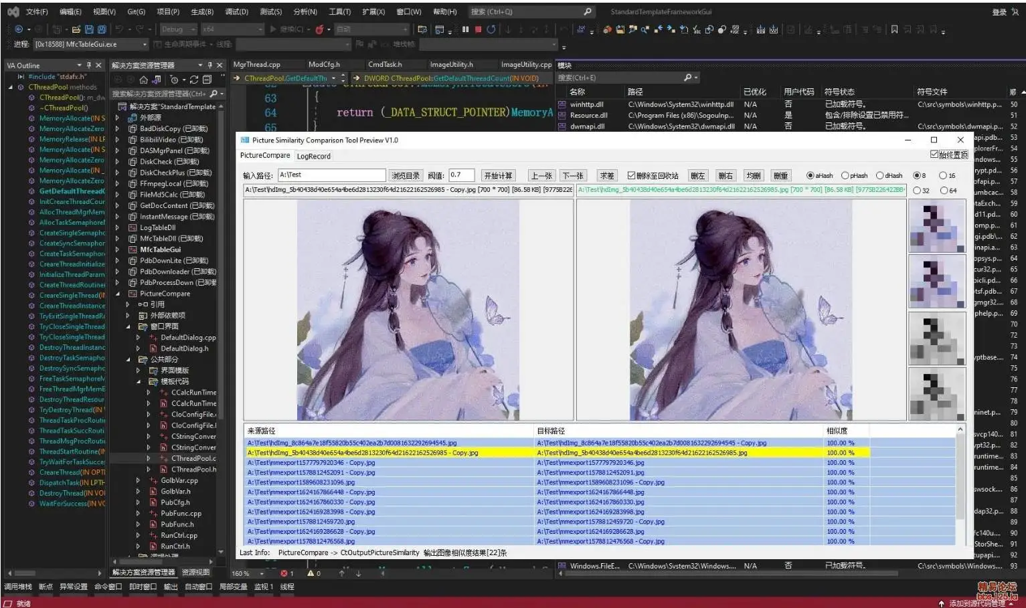Click the Home icon in Solution Explorer

(143, 80)
